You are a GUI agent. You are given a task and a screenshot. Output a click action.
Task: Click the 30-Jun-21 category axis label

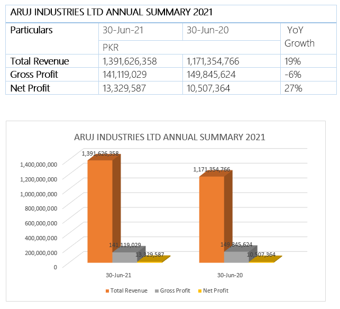coord(118,275)
